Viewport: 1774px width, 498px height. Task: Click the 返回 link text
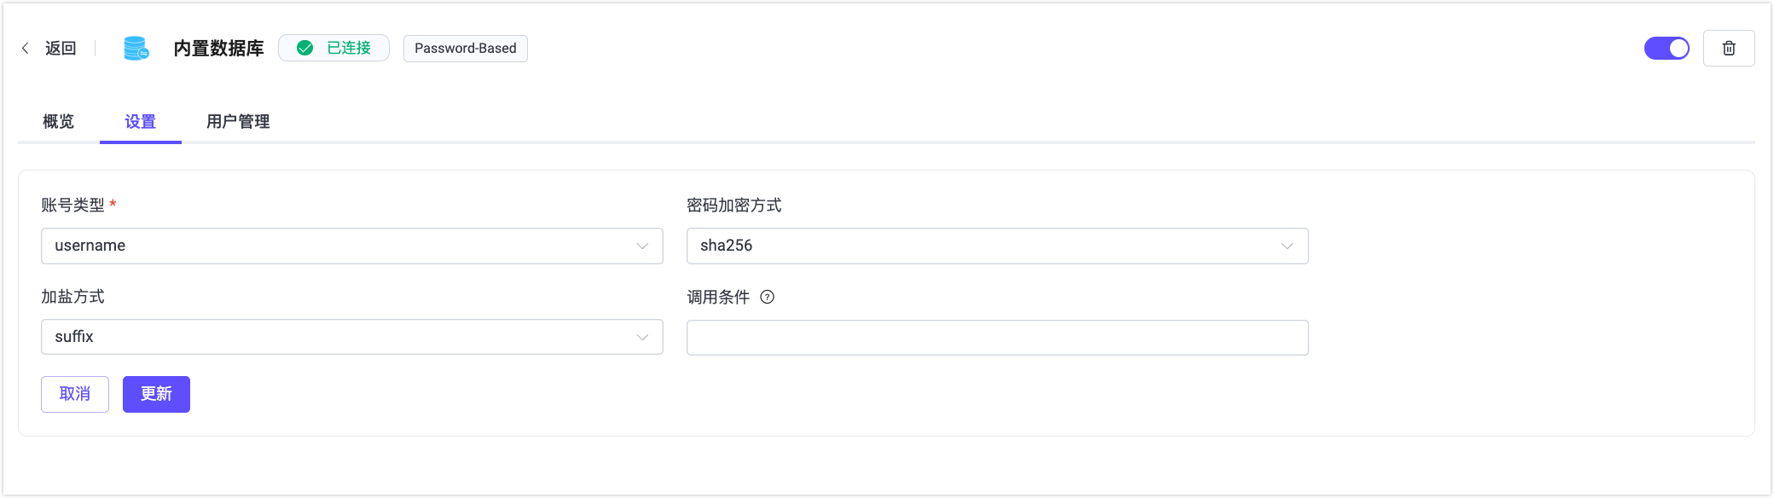61,49
